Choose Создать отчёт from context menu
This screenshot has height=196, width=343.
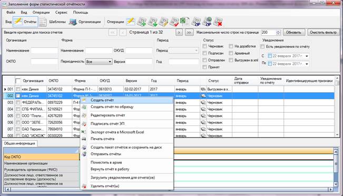point(127,100)
